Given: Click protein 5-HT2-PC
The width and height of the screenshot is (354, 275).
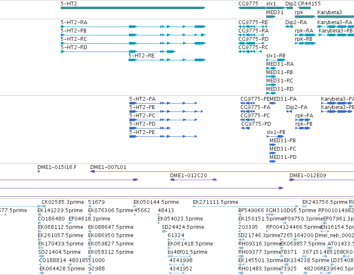Looking at the screenshot, I should 163,120.
